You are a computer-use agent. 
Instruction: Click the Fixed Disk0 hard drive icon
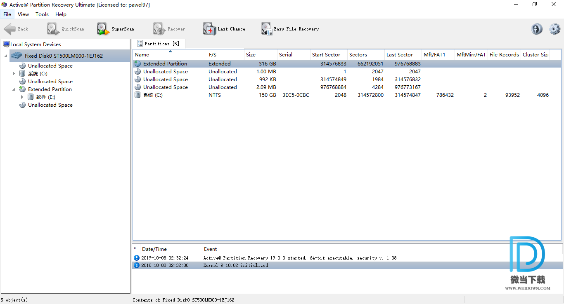tap(17, 56)
